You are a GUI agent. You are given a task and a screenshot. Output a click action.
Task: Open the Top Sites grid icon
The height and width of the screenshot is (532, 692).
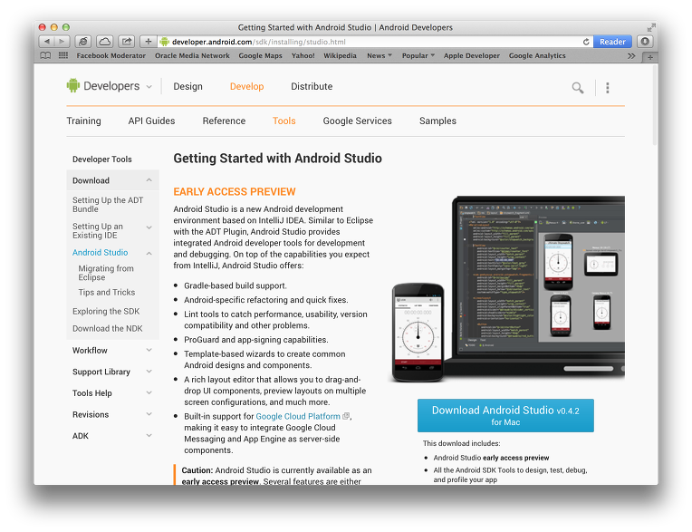(x=63, y=55)
